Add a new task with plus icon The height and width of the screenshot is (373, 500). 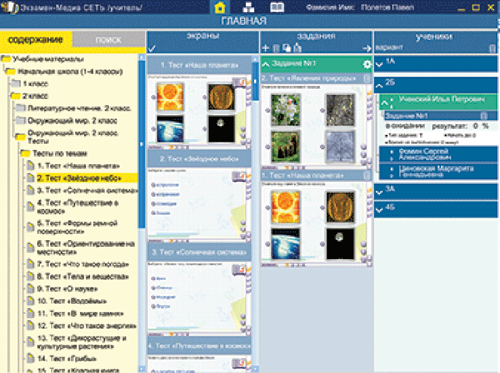(266, 48)
